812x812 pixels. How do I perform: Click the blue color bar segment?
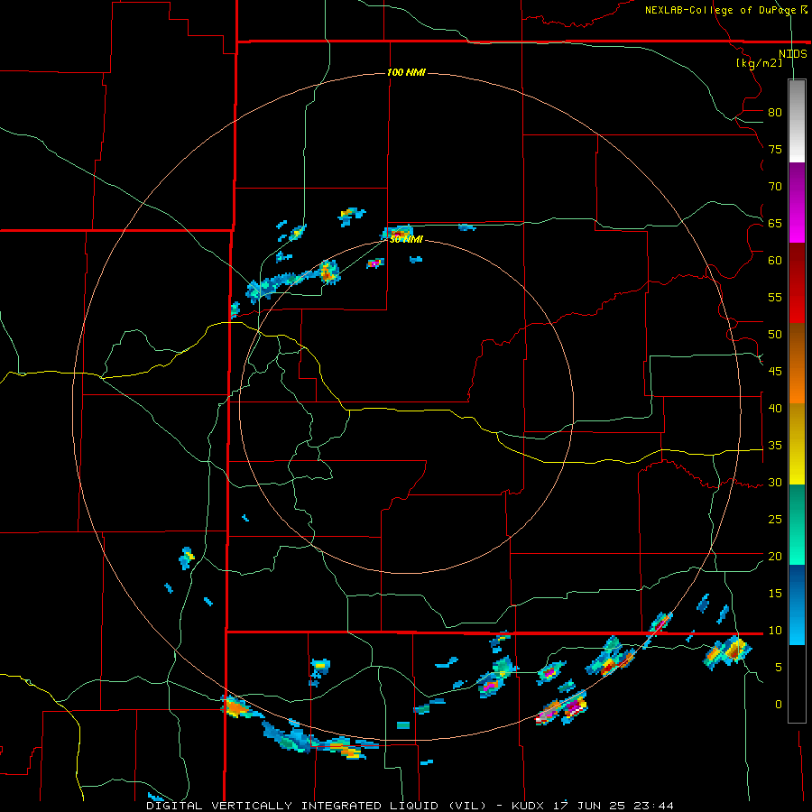click(797, 604)
